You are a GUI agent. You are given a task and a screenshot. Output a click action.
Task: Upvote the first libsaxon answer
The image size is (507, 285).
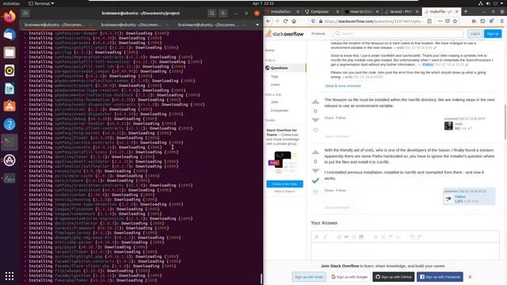315,102
